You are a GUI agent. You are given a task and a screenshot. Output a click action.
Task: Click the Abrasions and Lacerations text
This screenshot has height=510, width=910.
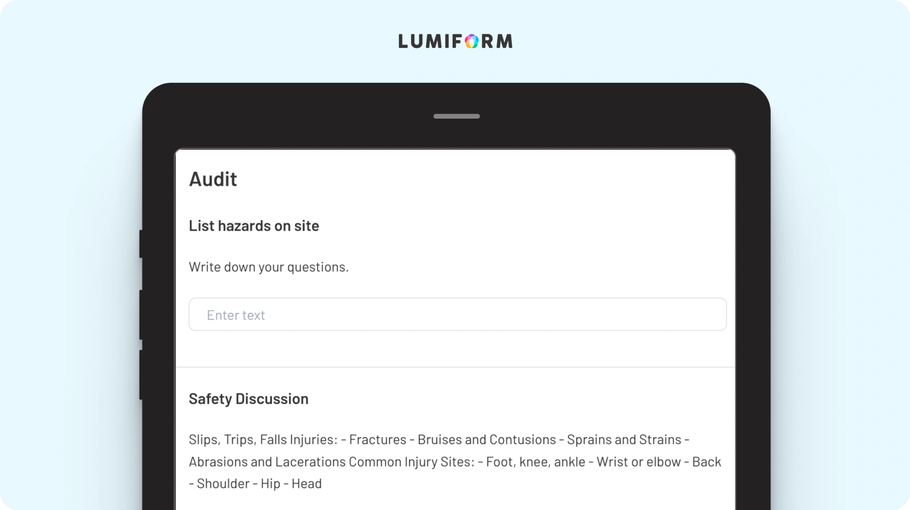(267, 462)
